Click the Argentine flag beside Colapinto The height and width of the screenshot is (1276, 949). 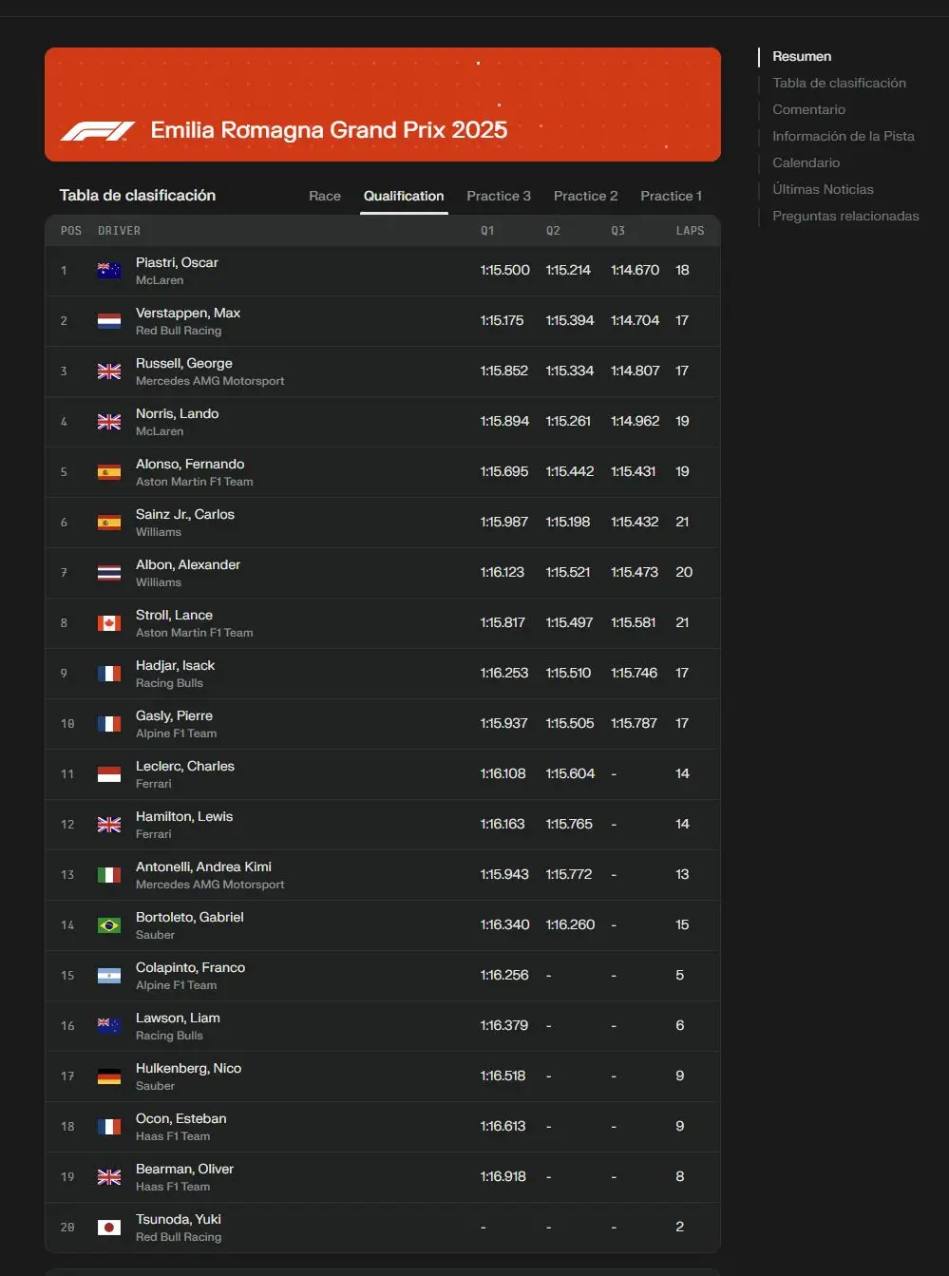point(109,976)
